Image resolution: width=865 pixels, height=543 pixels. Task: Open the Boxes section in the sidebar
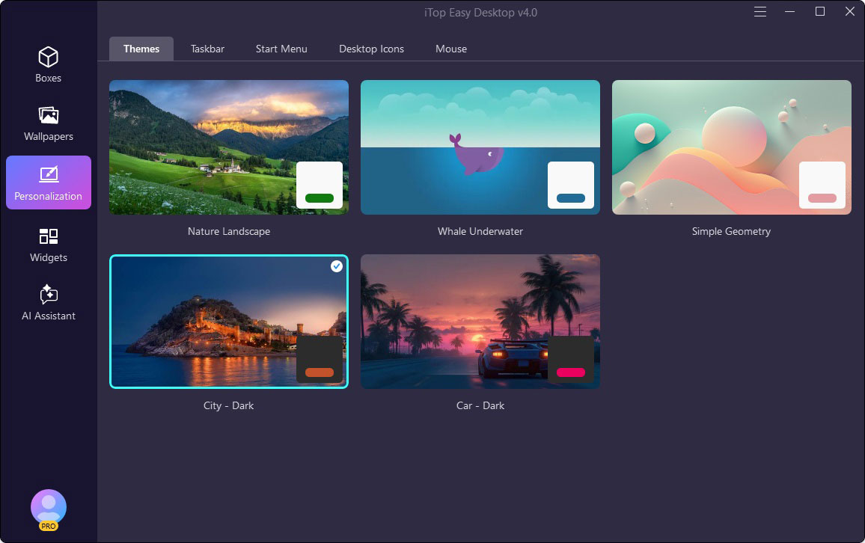point(48,64)
